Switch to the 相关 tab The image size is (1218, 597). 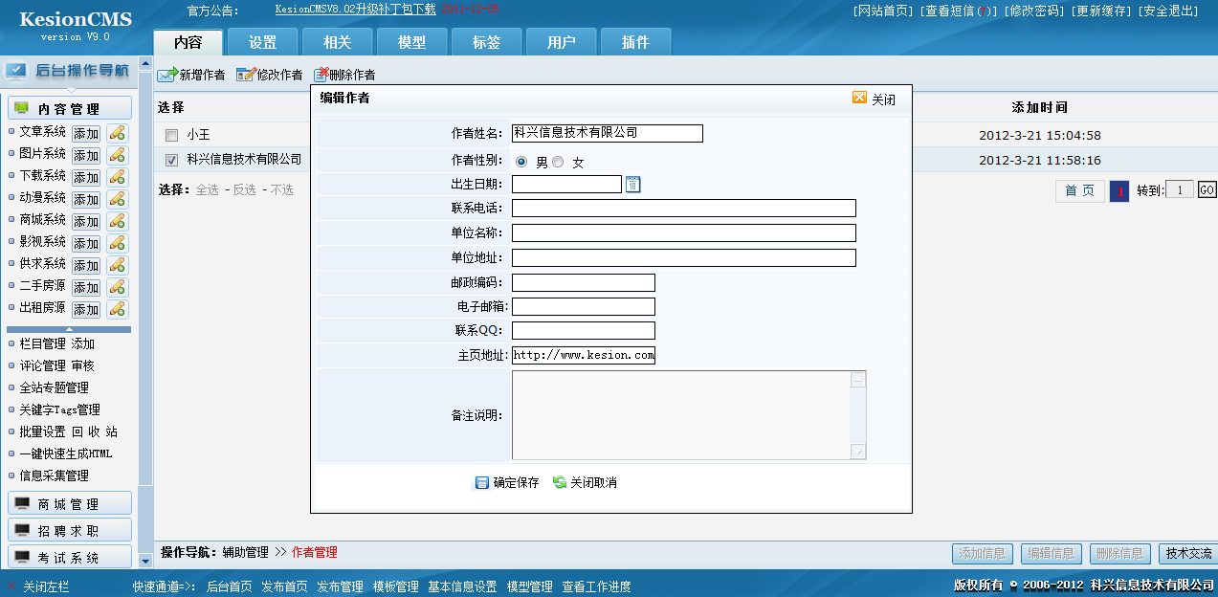coord(337,42)
